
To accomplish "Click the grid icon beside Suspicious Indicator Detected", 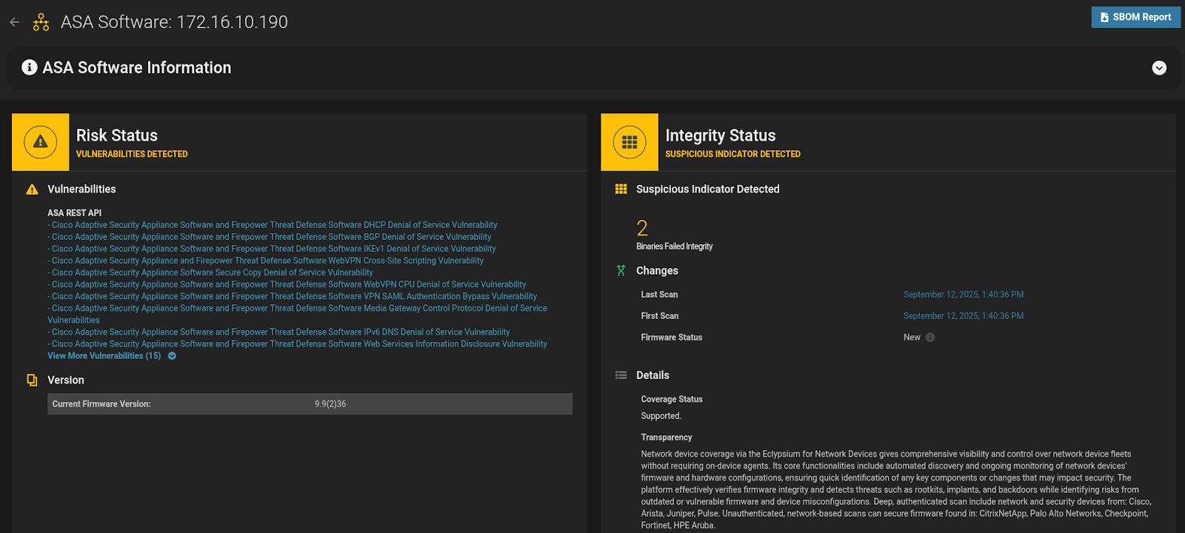I will 621,190.
